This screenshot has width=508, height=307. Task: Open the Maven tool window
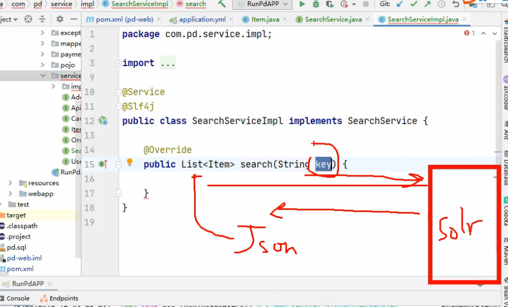(505, 252)
